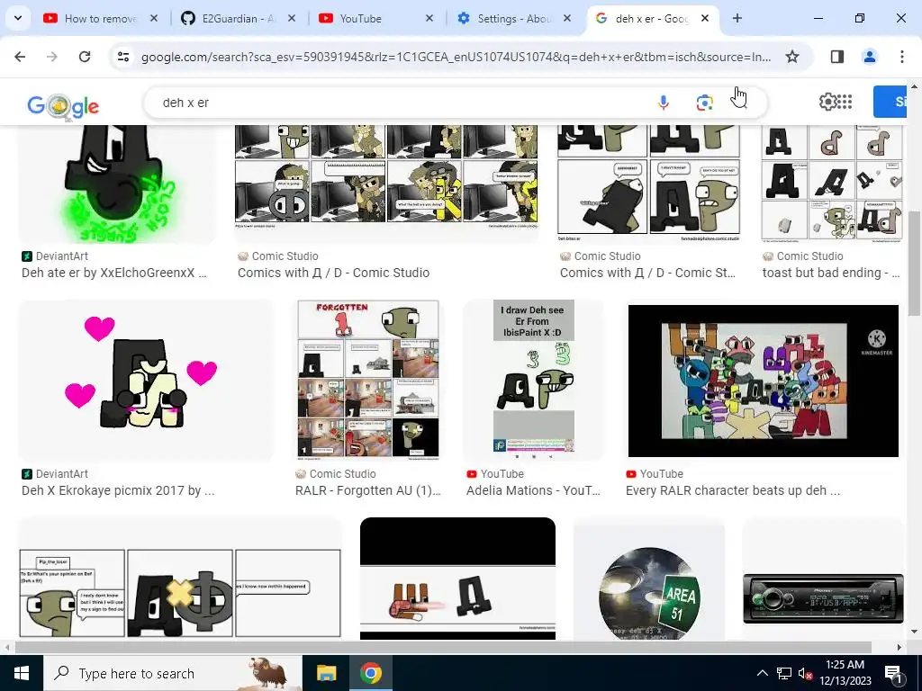Click the YouTube source label above 'Every RALR character'
This screenshot has width=922, height=691.
655,473
